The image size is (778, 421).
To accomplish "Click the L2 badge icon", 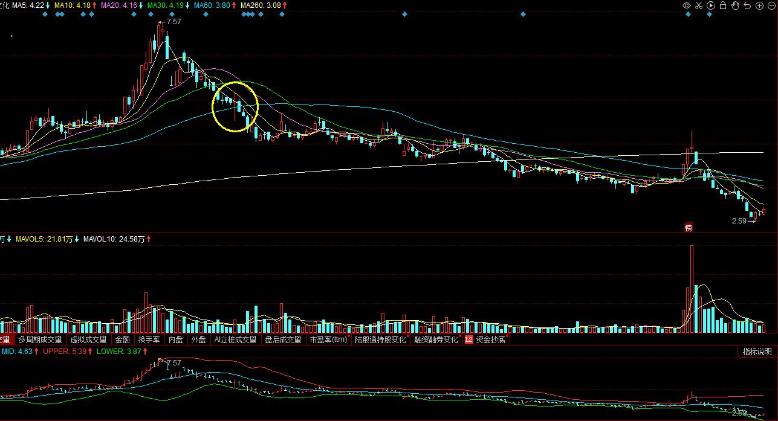I will click(x=469, y=340).
